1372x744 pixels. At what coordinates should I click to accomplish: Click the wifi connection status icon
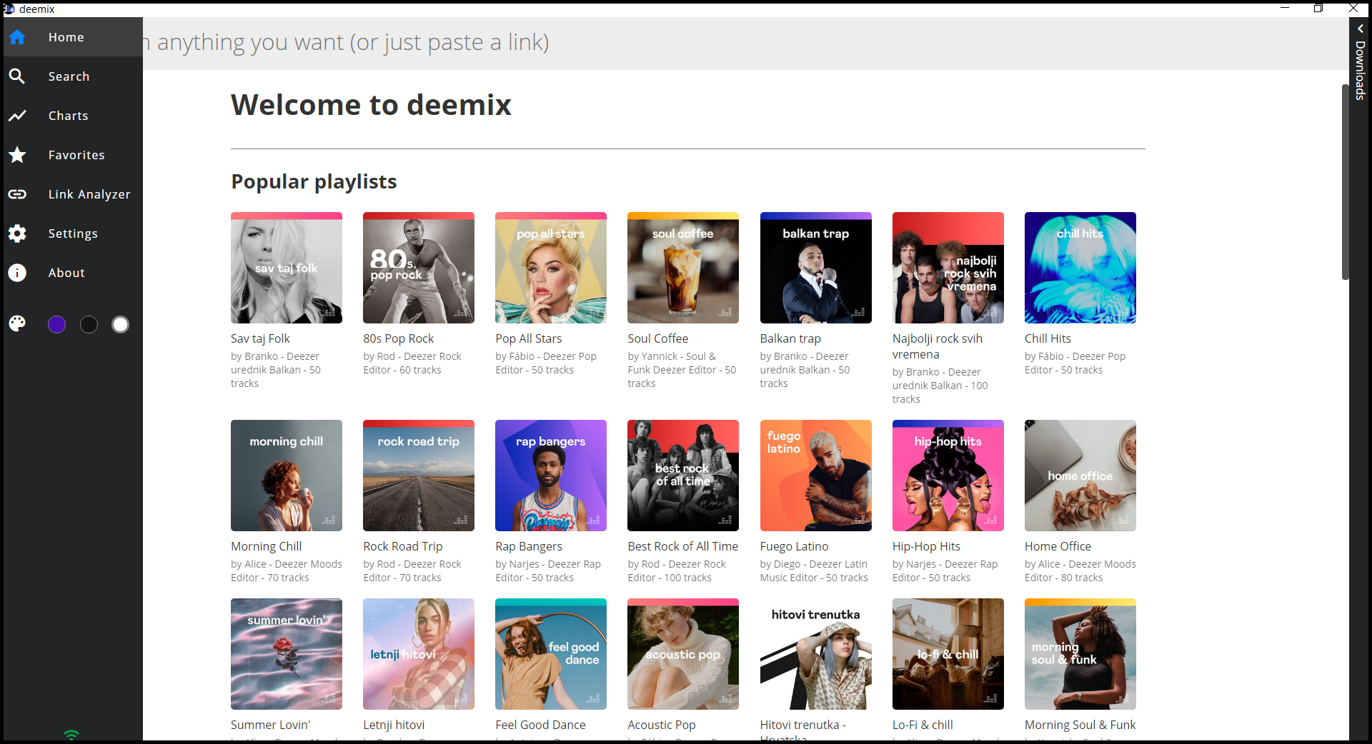click(71, 735)
